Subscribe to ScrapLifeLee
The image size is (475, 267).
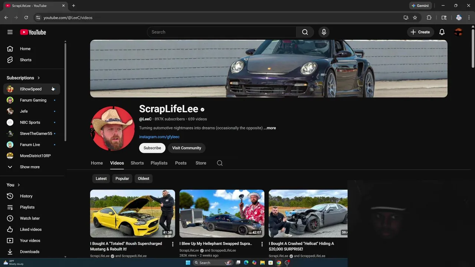152,148
